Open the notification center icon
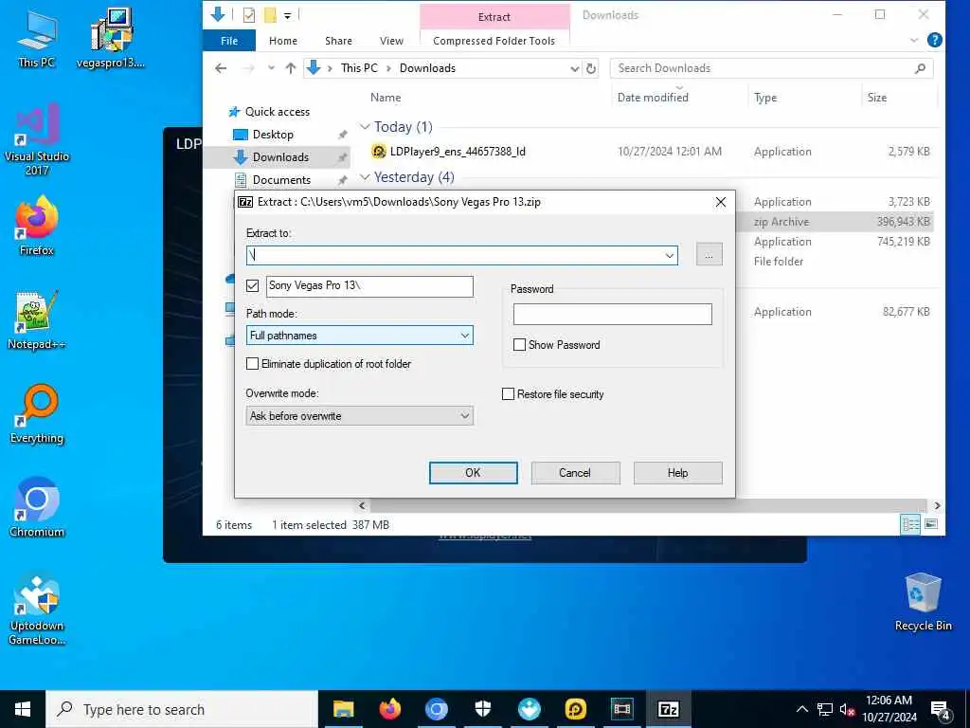This screenshot has width=970, height=728. [x=941, y=710]
